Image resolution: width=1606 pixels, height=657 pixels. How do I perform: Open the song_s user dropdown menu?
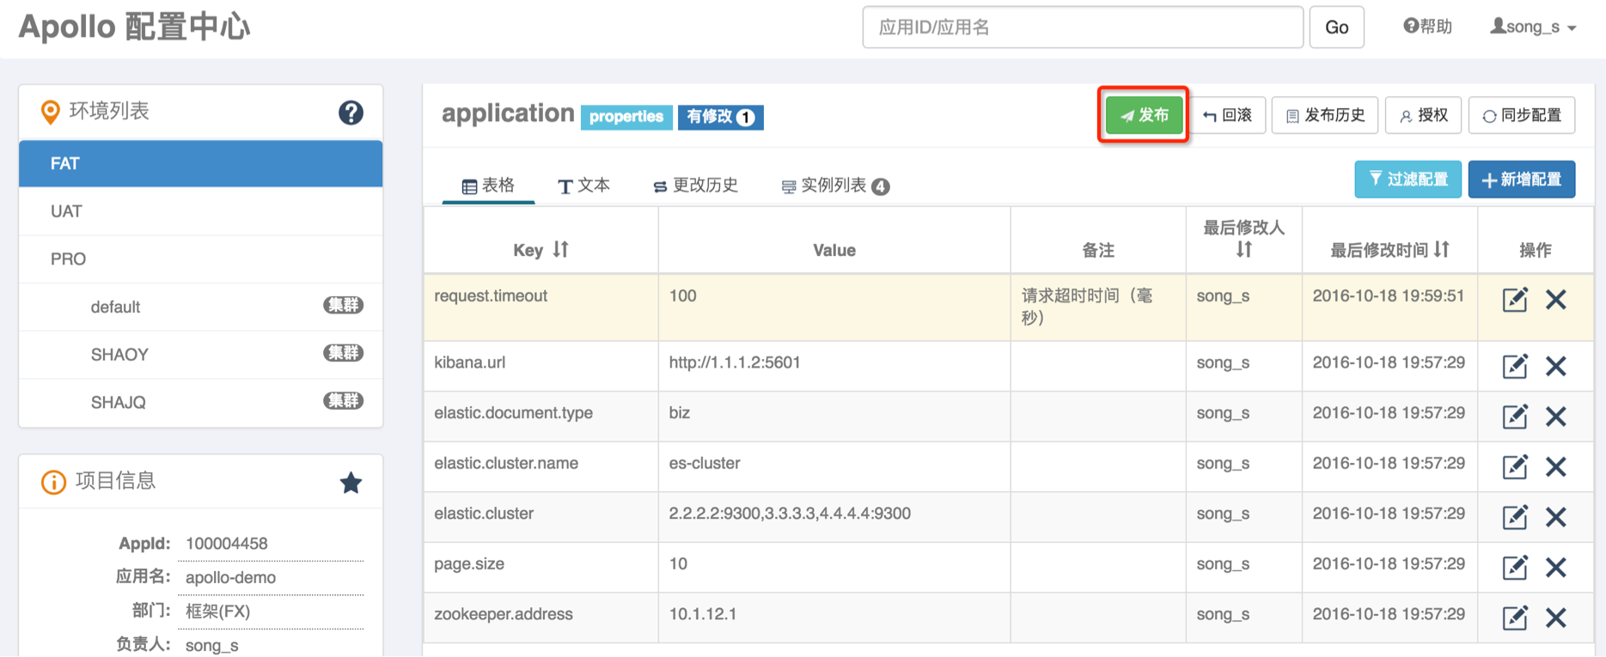1533,27
